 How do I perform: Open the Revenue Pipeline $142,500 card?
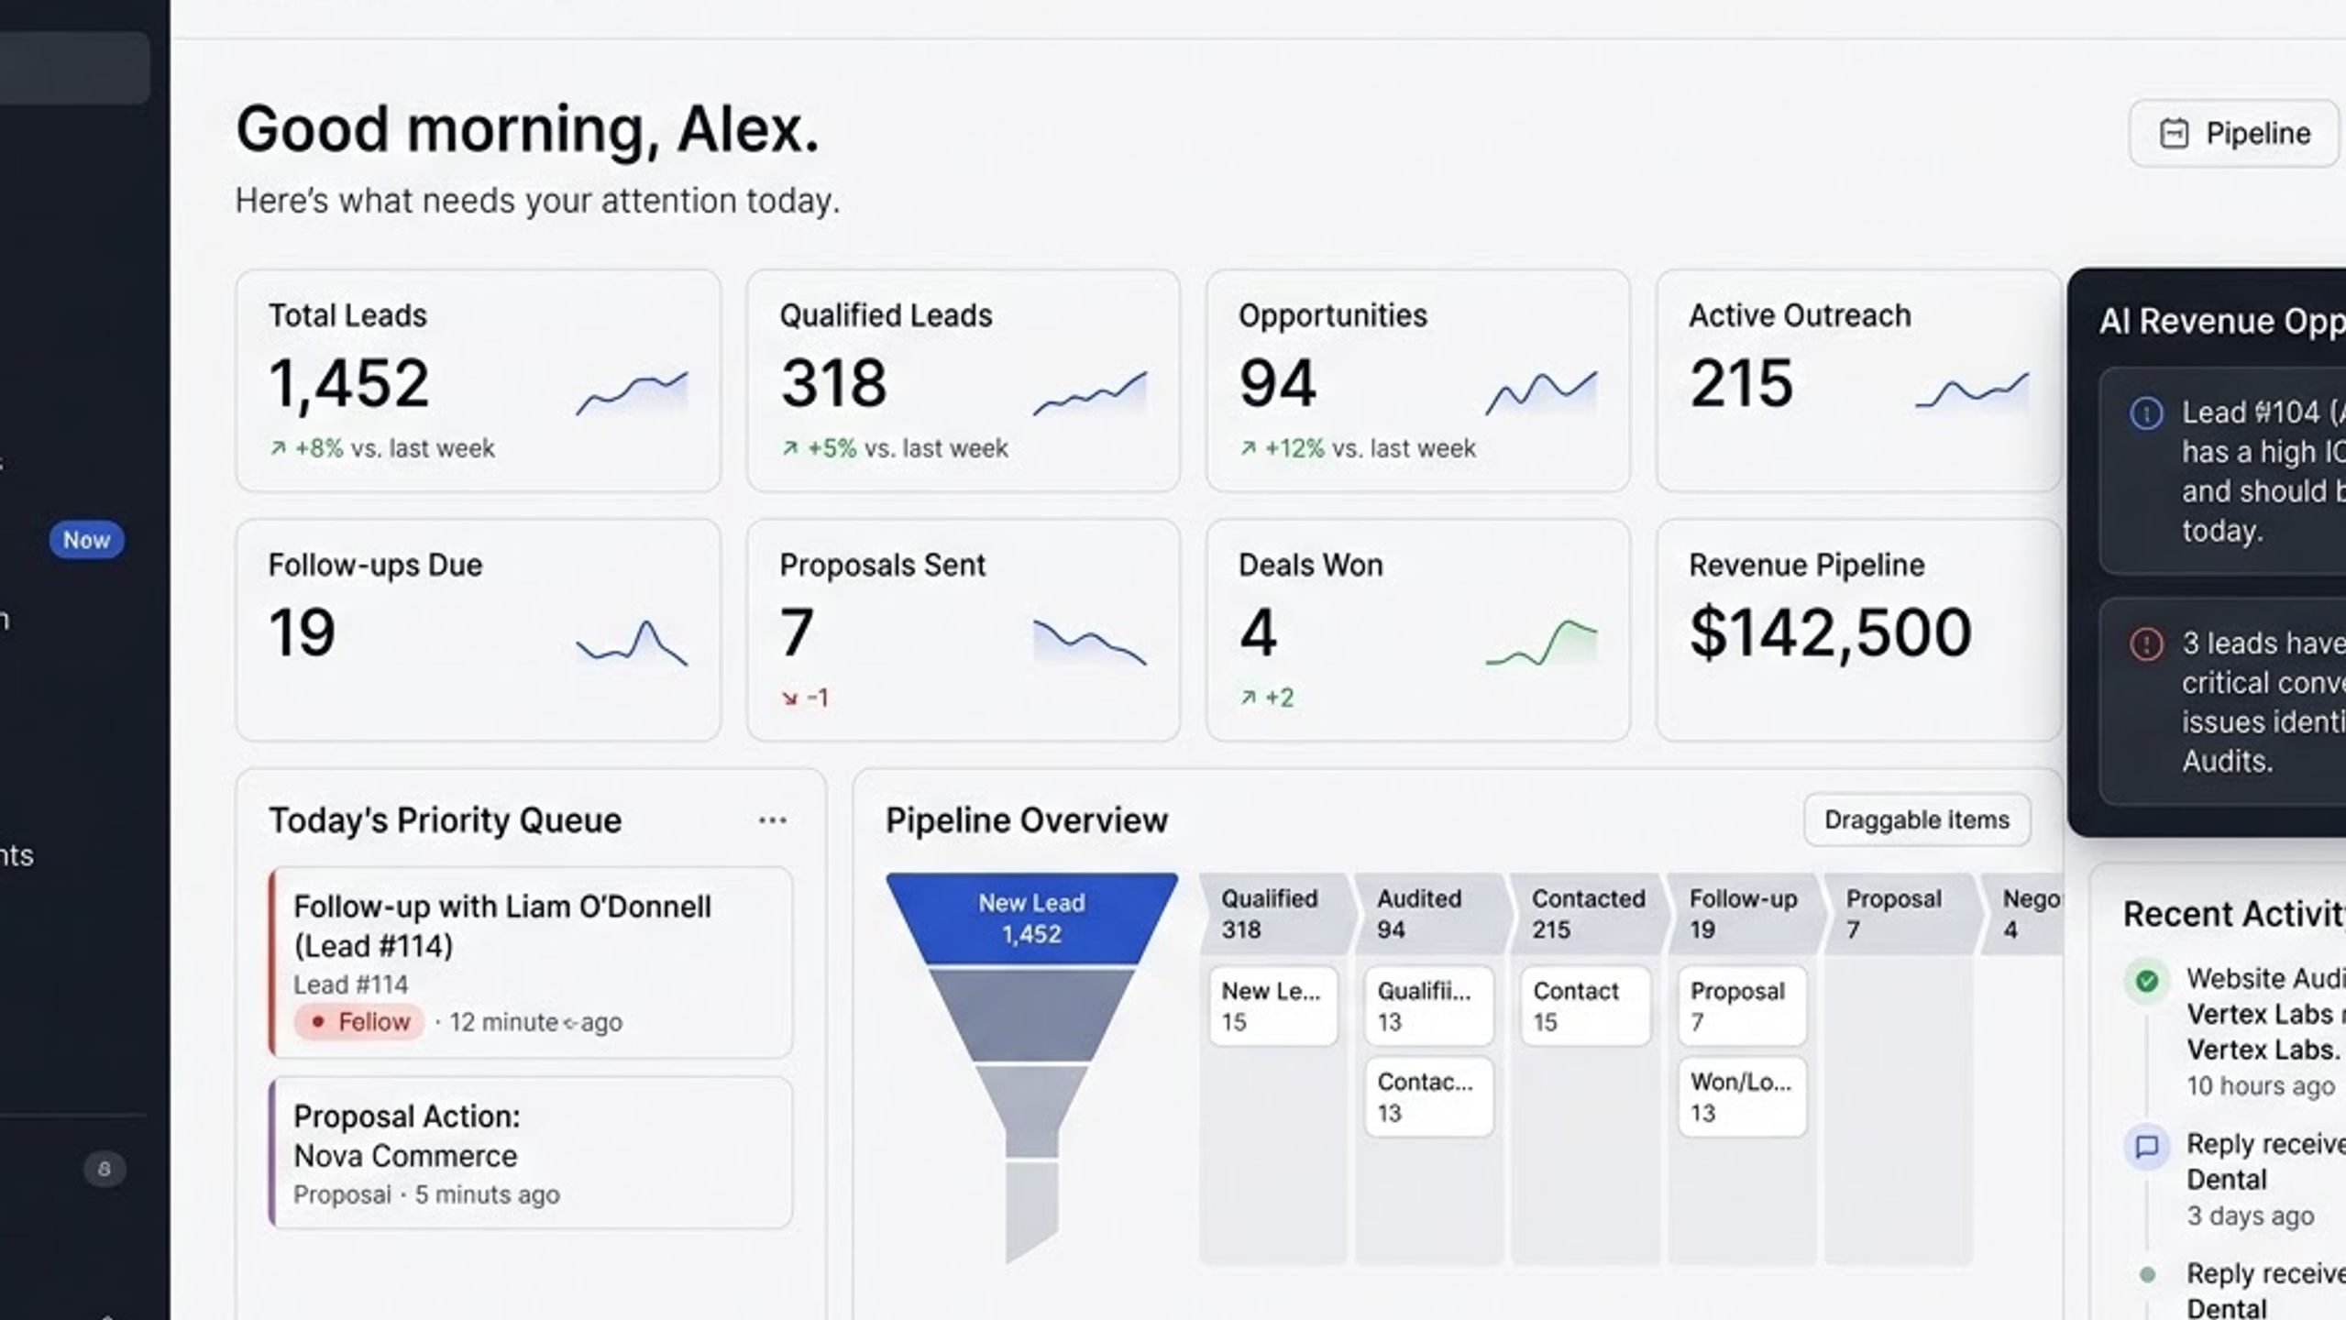click(1857, 631)
